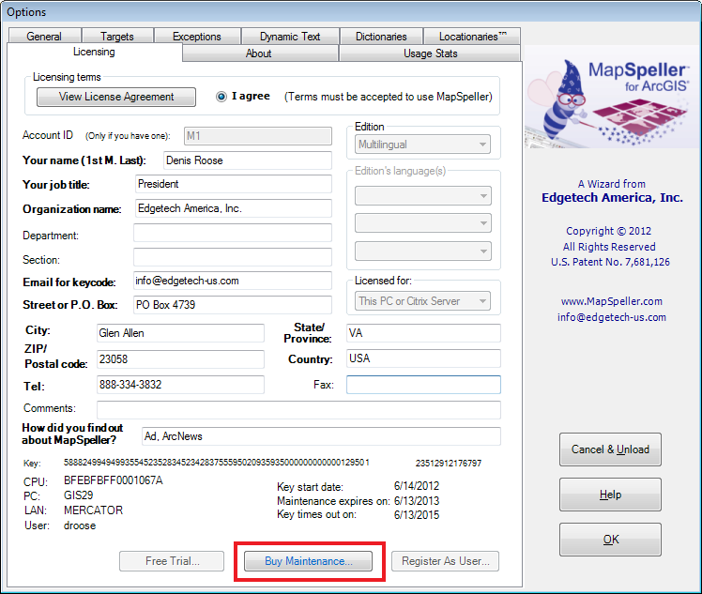Click the Country field showing USA

[423, 358]
